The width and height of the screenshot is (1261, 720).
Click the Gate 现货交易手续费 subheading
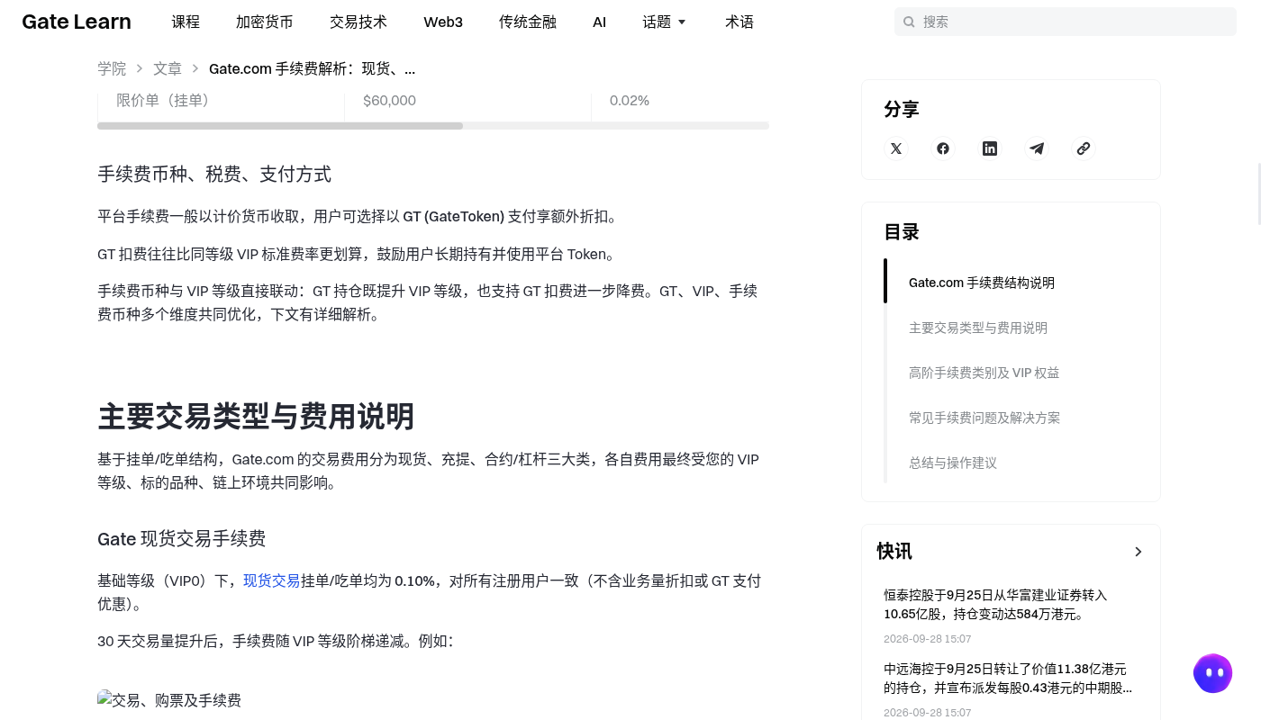tap(182, 539)
